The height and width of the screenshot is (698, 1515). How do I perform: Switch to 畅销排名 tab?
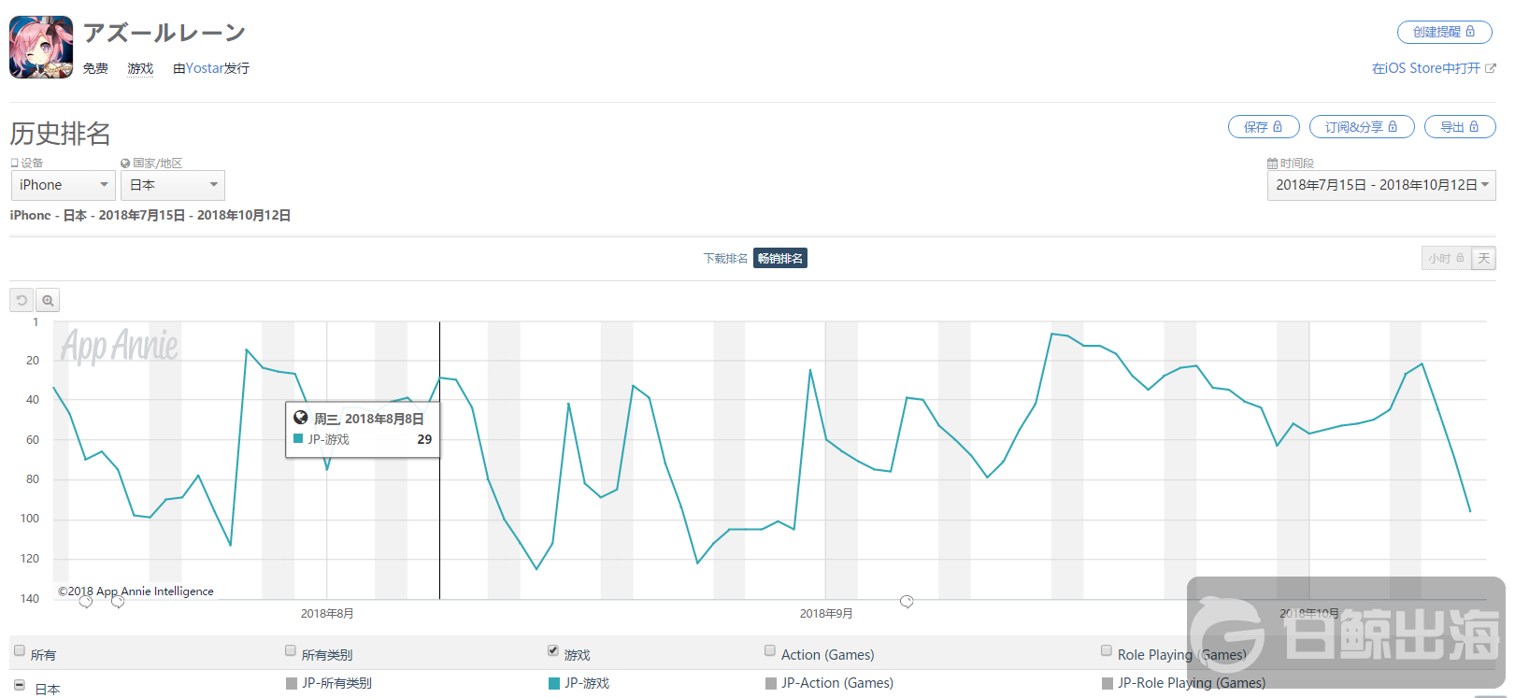780,259
